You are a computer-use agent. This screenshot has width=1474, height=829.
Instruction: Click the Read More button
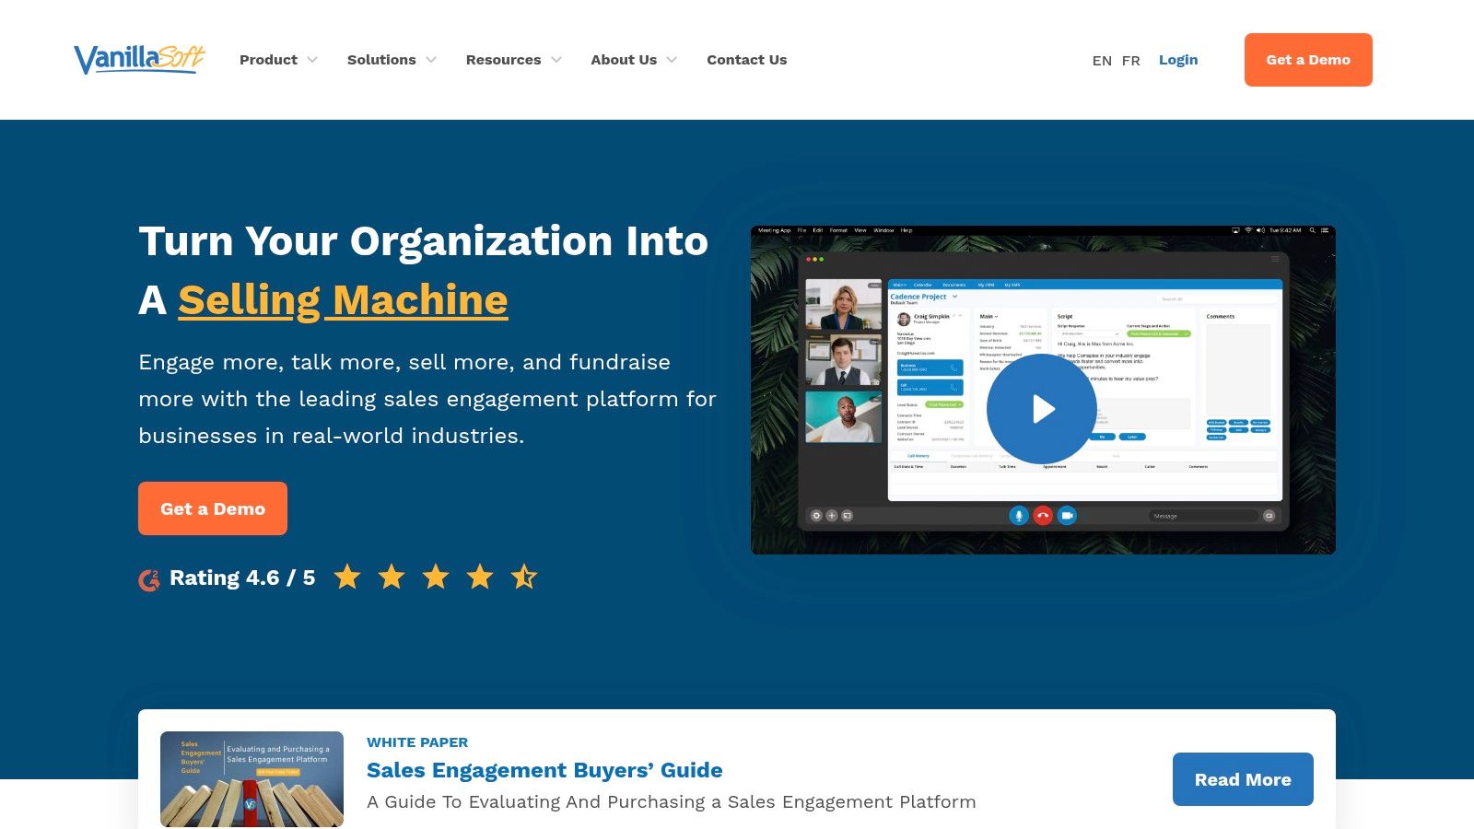pyautogui.click(x=1243, y=779)
